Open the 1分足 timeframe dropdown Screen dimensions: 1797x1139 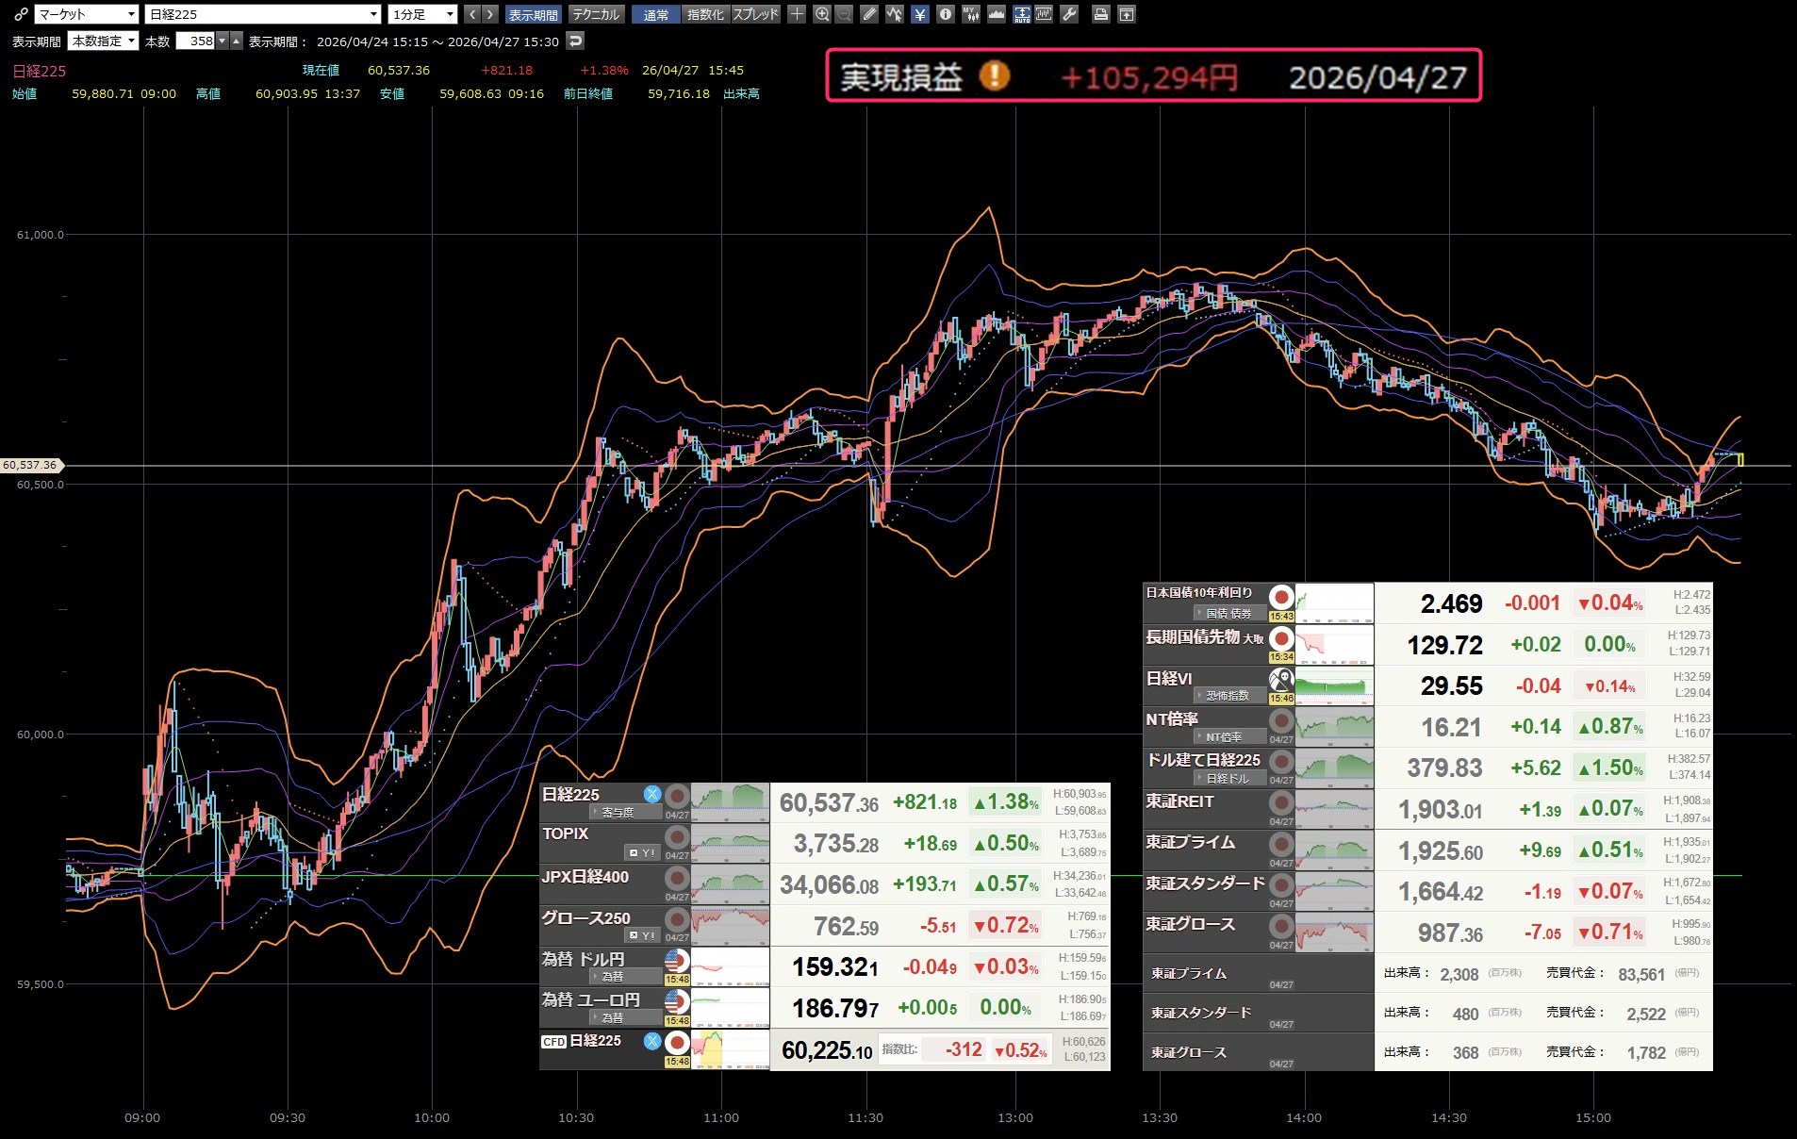(422, 14)
